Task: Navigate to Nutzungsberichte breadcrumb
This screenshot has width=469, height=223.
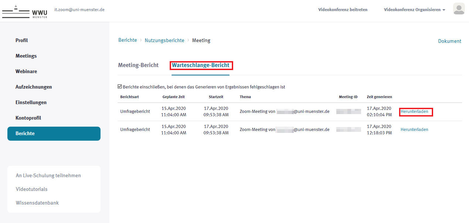Action: click(x=164, y=41)
